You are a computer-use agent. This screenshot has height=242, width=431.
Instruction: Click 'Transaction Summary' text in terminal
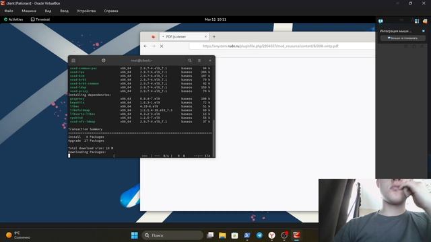[x=86, y=129]
